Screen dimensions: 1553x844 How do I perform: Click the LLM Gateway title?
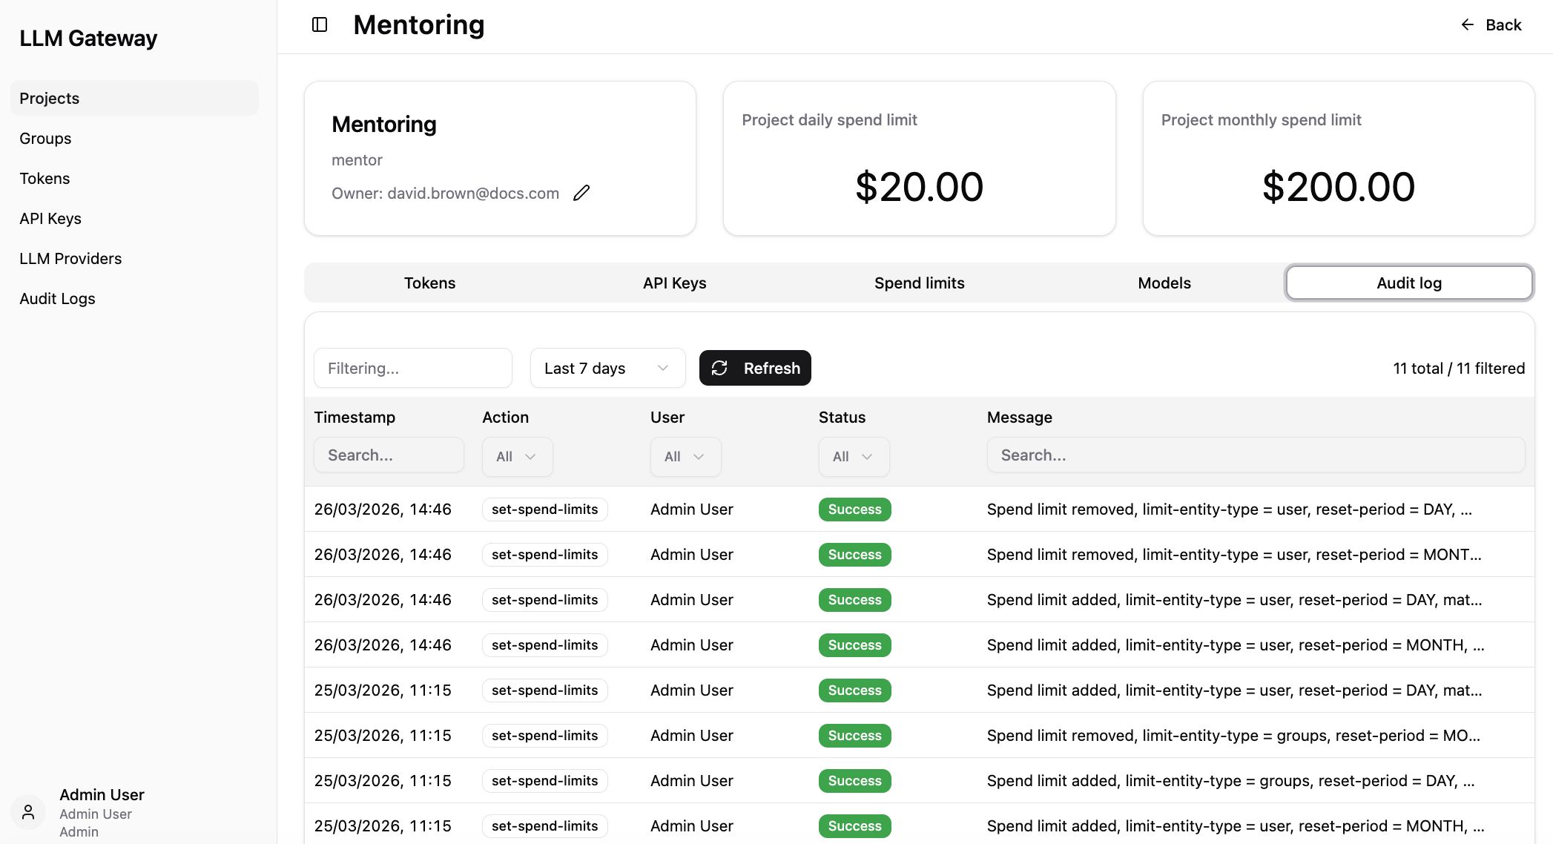click(88, 38)
